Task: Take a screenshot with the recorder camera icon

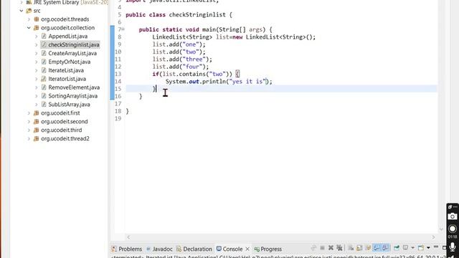Action: 453,216
